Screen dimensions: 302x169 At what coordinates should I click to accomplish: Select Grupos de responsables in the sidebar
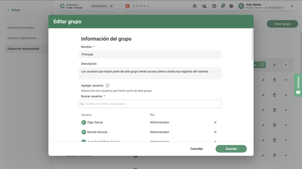pyautogui.click(x=23, y=49)
